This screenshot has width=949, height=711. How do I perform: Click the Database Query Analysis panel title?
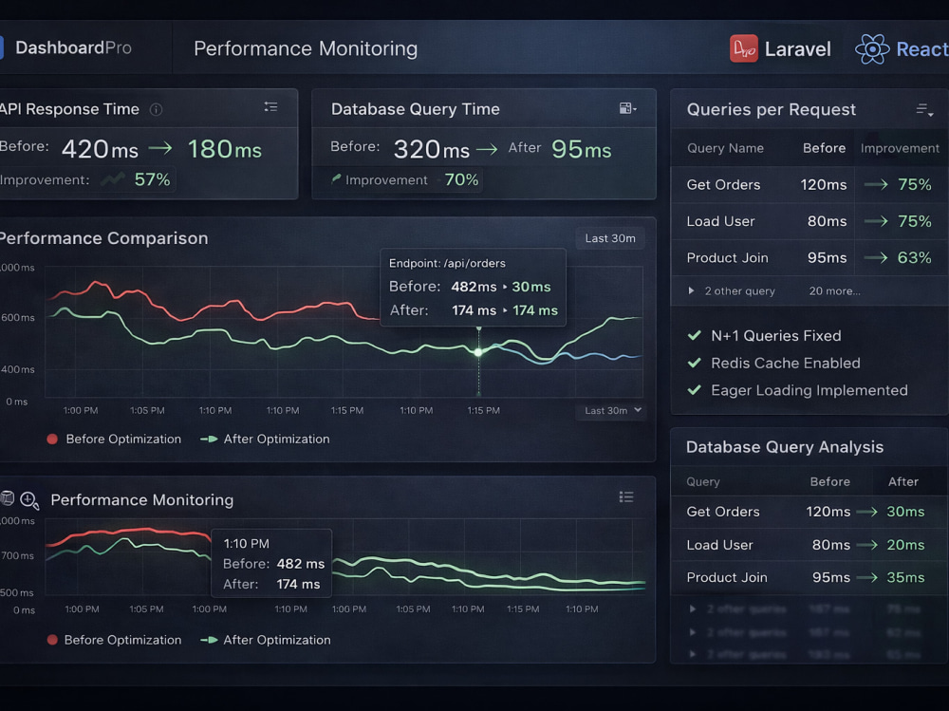tap(785, 447)
